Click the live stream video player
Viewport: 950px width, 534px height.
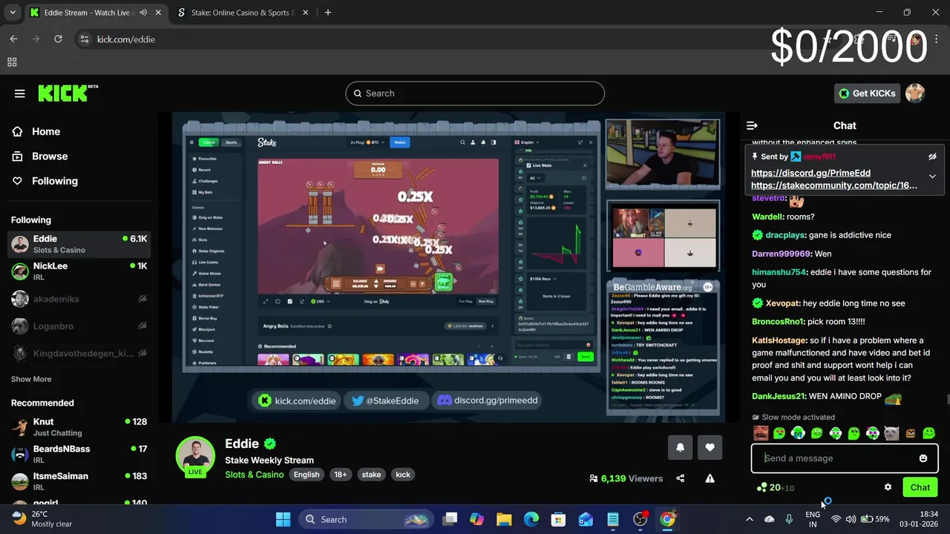tap(448, 267)
